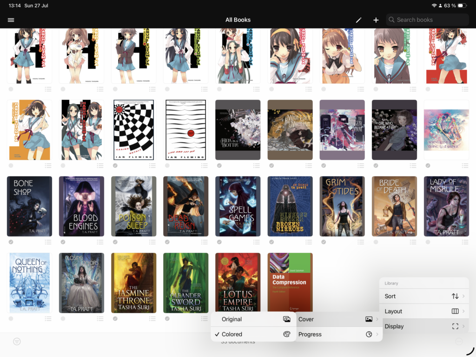Toggle read status of Bride of Death
Viewport: 476px width, 357px height.
376,242
